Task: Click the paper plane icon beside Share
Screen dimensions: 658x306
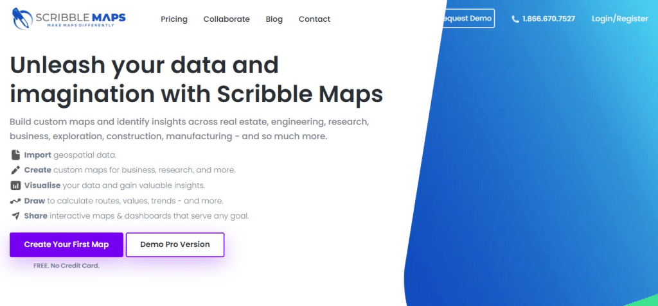Action: coord(15,216)
